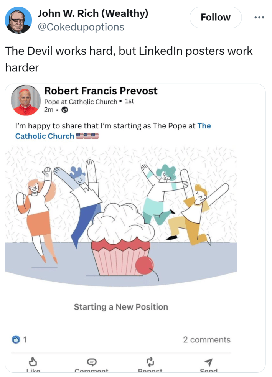Choose the Repost label text
The height and width of the screenshot is (377, 272).
tap(150, 370)
